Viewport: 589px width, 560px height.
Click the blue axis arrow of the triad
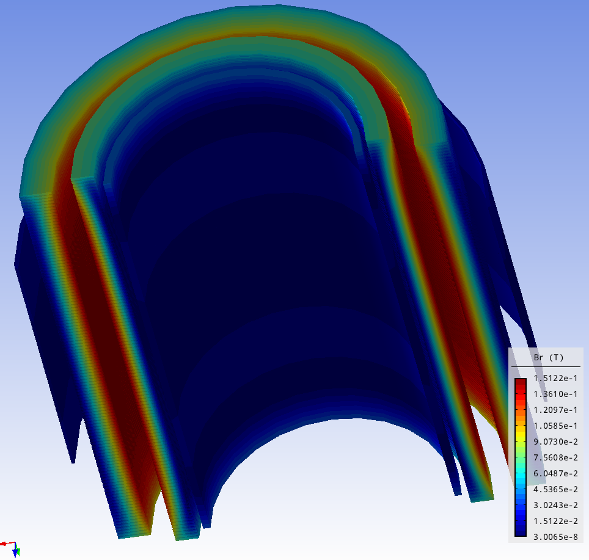pyautogui.click(x=15, y=553)
